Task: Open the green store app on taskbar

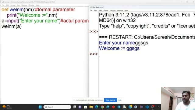Action: tap(85, 107)
